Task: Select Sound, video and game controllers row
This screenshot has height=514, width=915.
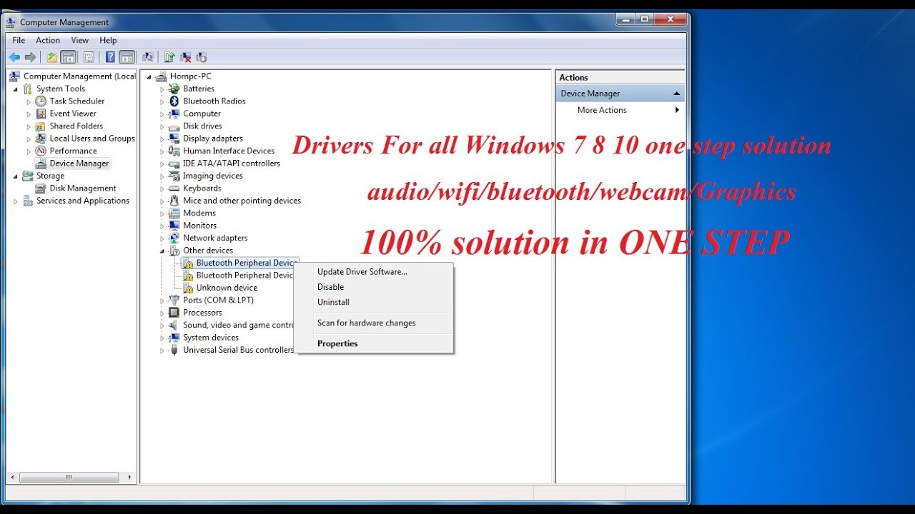Action: pos(239,326)
